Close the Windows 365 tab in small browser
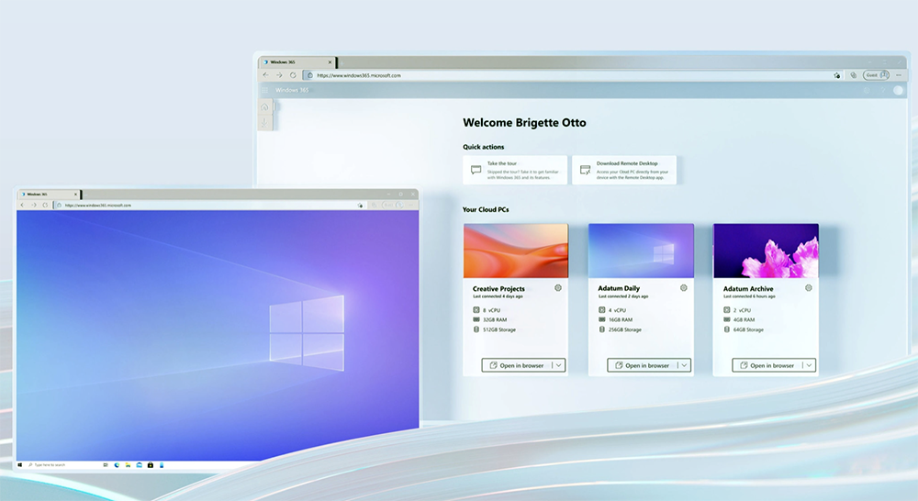 tap(75, 194)
